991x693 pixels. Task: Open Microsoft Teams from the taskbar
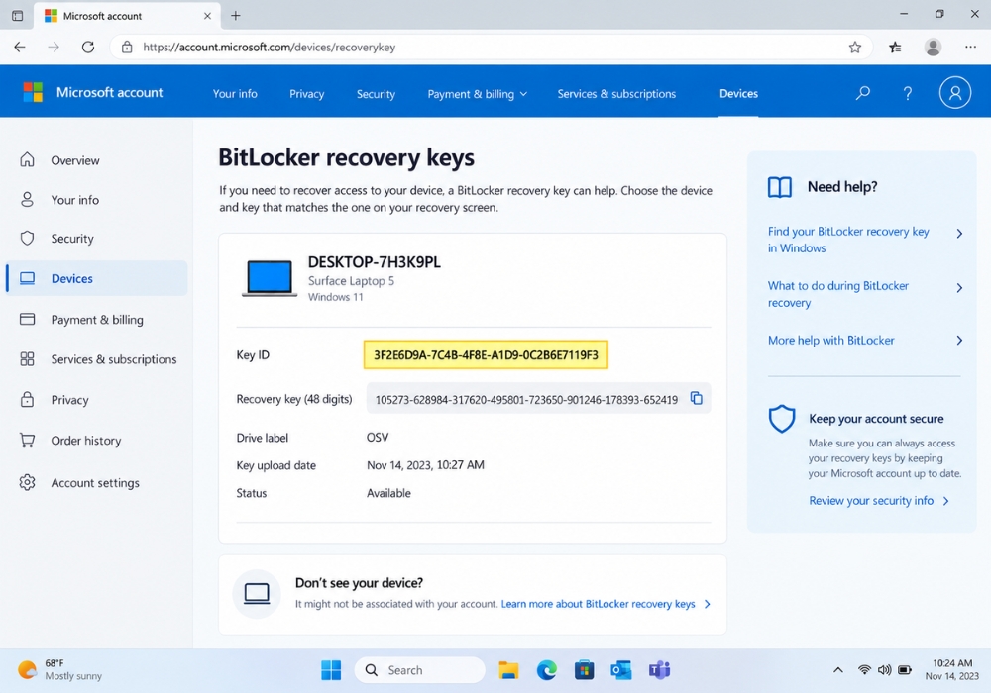tap(659, 669)
